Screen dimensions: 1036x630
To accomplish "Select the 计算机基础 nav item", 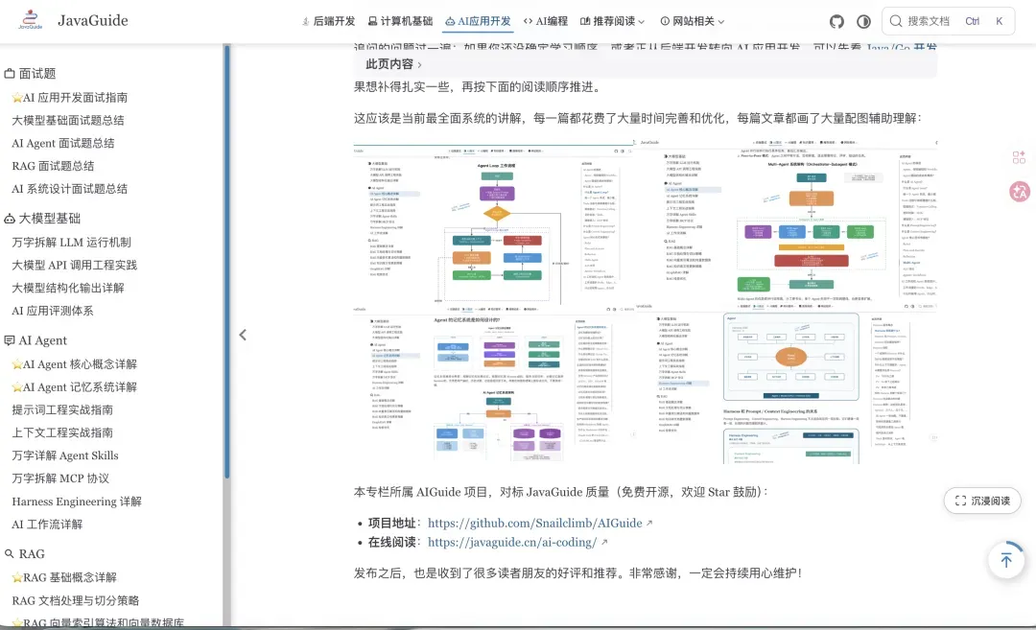I will click(400, 21).
